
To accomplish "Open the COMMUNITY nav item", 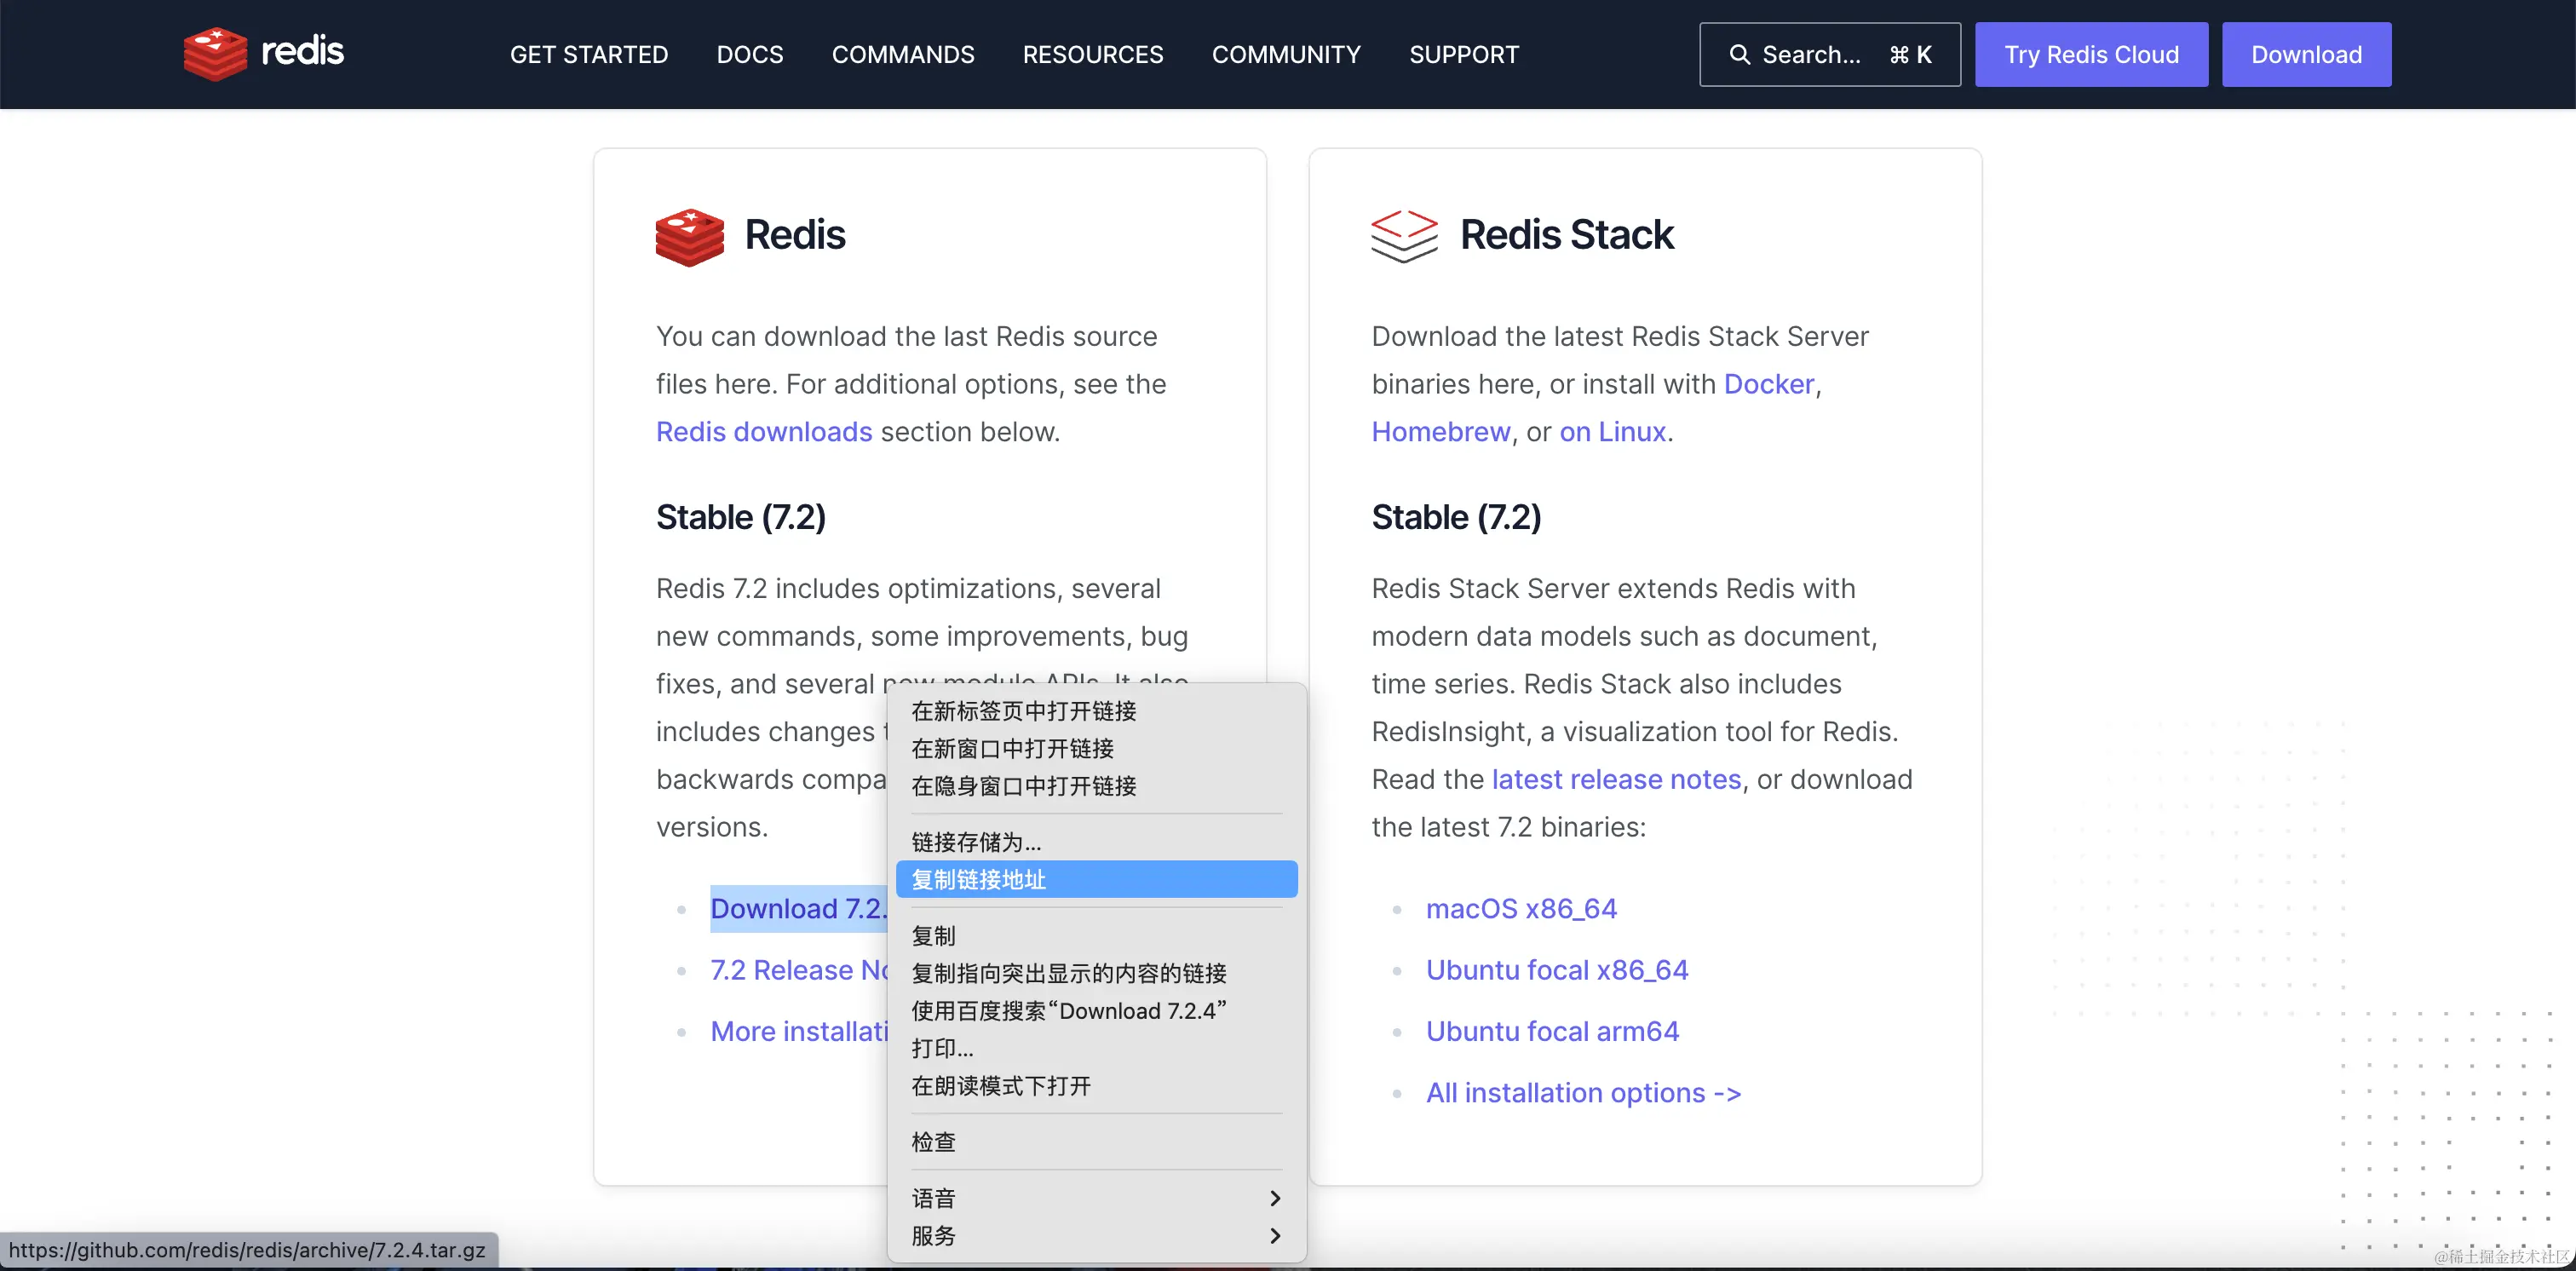I will tap(1286, 55).
